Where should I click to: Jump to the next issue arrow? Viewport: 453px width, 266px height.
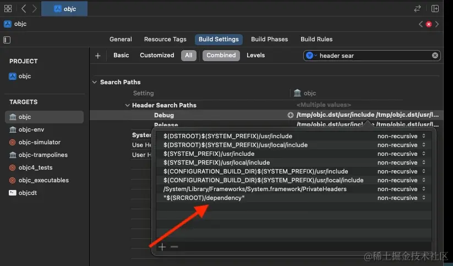(437, 24)
